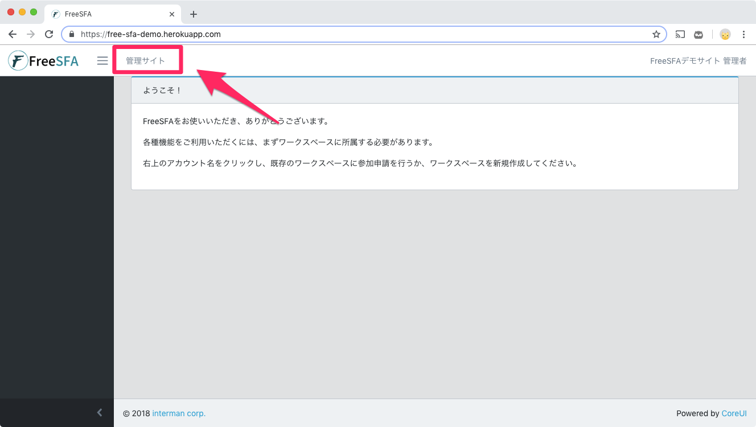Go back using the browser back arrow
756x427 pixels.
pyautogui.click(x=13, y=34)
